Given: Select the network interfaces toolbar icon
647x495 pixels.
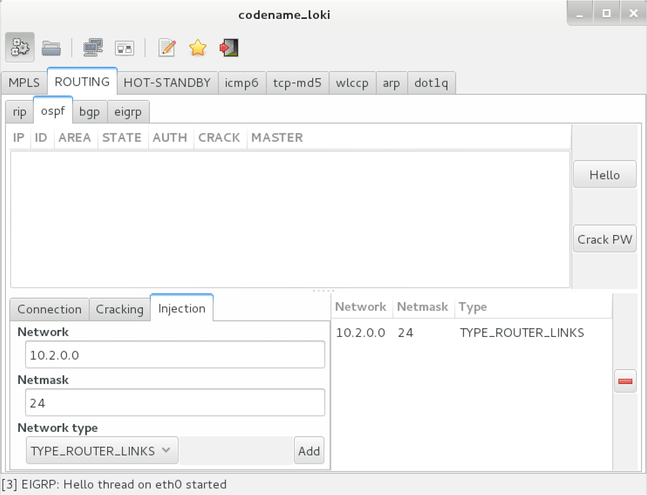Looking at the screenshot, I should [93, 47].
